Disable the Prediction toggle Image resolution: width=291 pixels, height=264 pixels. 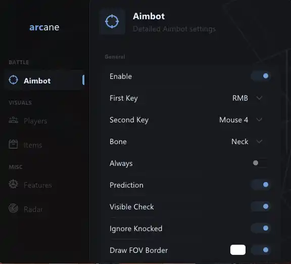pyautogui.click(x=261, y=185)
